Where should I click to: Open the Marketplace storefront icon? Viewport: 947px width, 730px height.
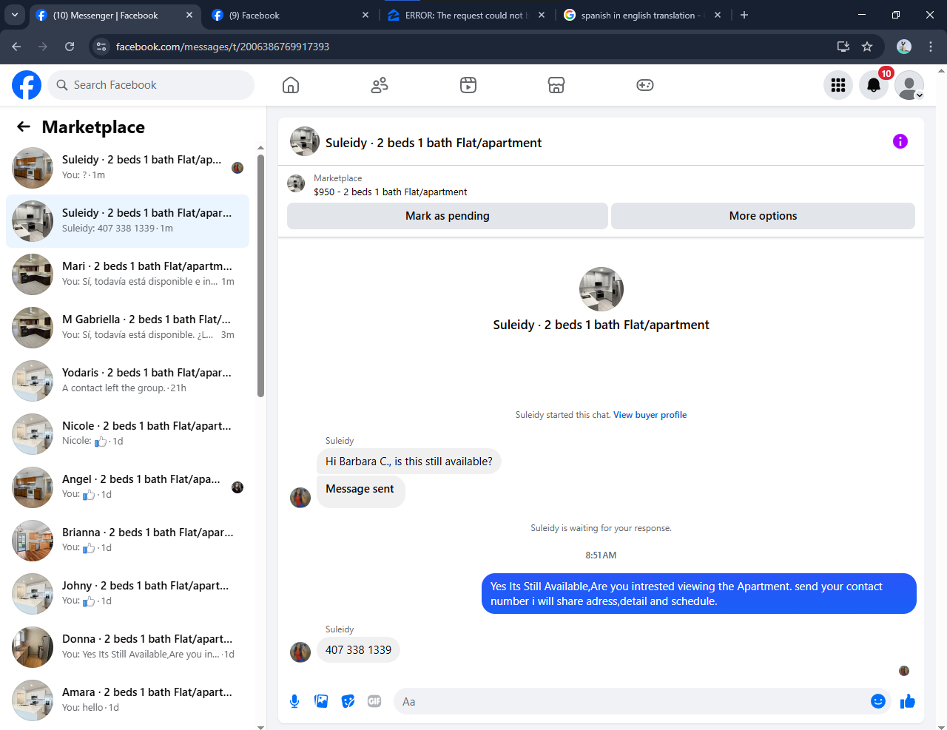556,85
